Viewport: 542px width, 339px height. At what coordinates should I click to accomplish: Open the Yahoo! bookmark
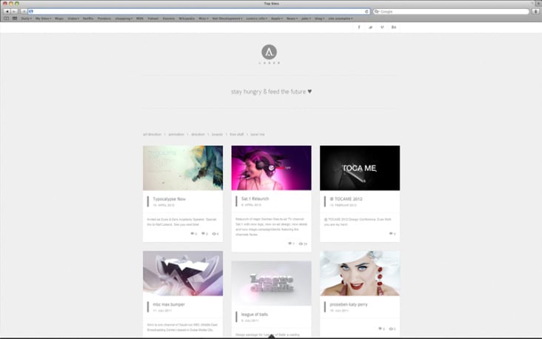pos(153,19)
